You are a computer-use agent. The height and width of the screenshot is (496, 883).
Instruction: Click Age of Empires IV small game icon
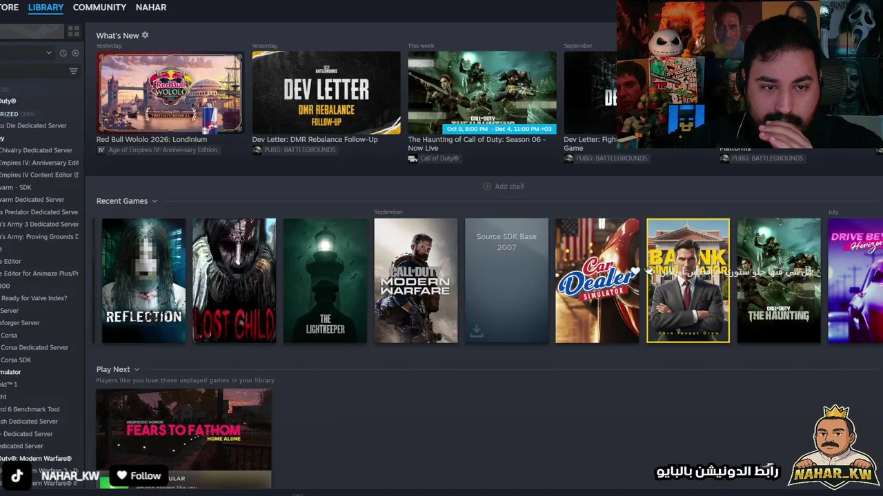click(101, 150)
